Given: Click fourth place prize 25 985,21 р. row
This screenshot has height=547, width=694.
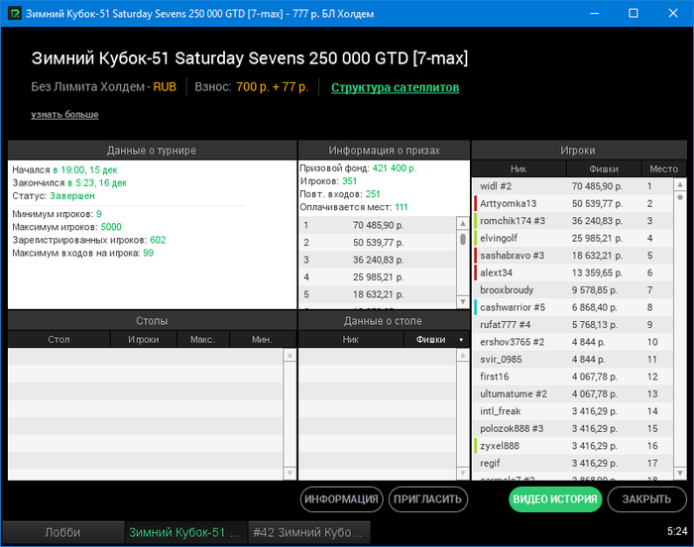Looking at the screenshot, I should point(378,277).
